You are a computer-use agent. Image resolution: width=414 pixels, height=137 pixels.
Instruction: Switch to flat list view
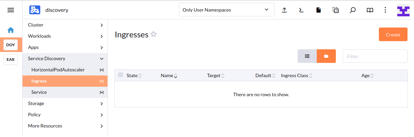pyautogui.click(x=307, y=56)
